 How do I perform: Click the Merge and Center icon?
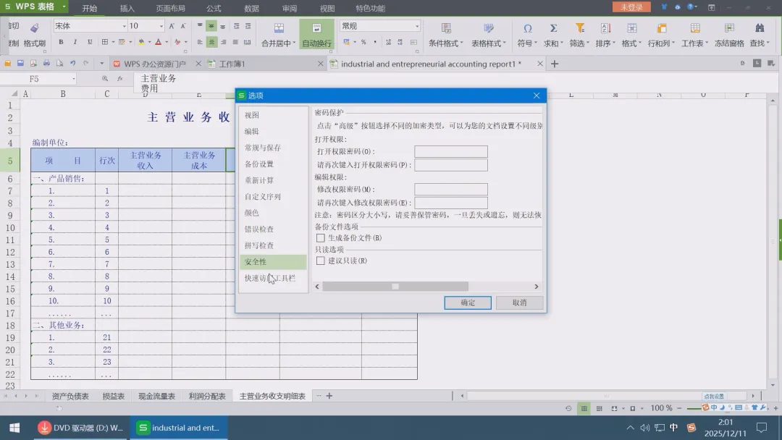point(279,28)
